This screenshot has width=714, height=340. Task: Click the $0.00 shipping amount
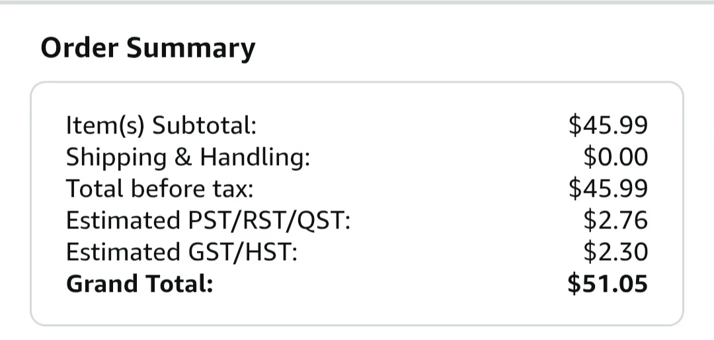[x=615, y=157]
